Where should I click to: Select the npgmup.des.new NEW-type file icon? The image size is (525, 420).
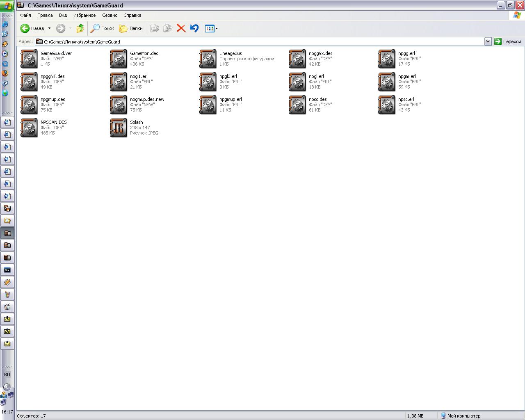coord(119,105)
